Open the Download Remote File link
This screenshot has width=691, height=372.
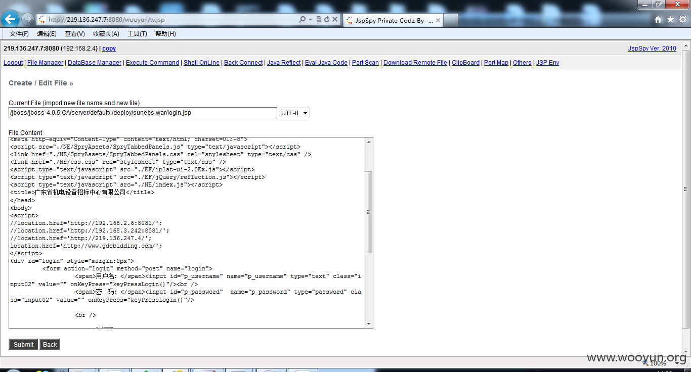415,63
